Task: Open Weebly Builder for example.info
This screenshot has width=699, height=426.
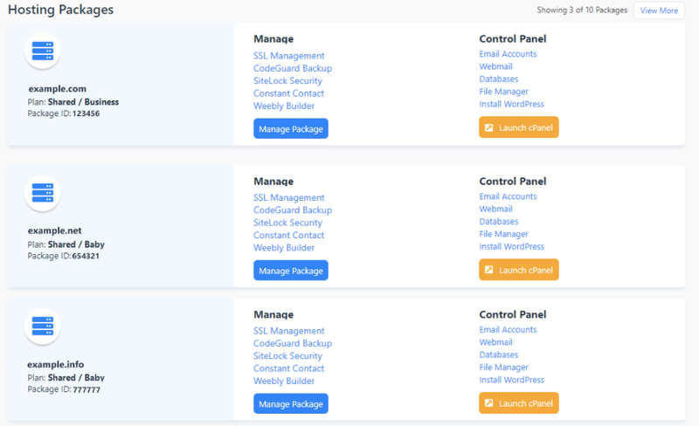Action: 284,381
